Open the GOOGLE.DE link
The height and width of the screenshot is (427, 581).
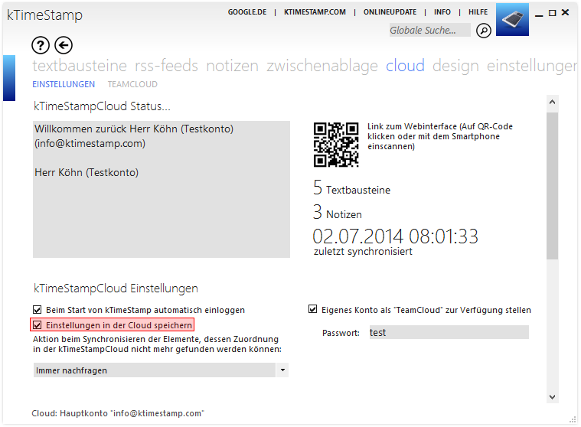[x=247, y=11]
